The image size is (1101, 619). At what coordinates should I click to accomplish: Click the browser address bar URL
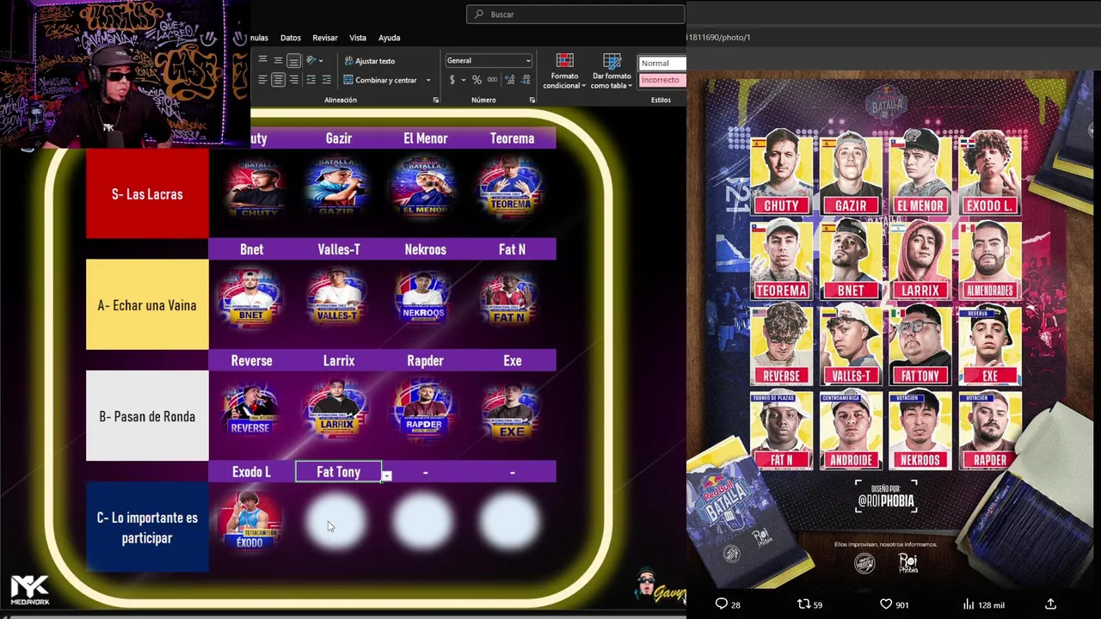point(719,37)
